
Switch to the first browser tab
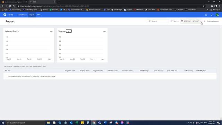(15, 2)
